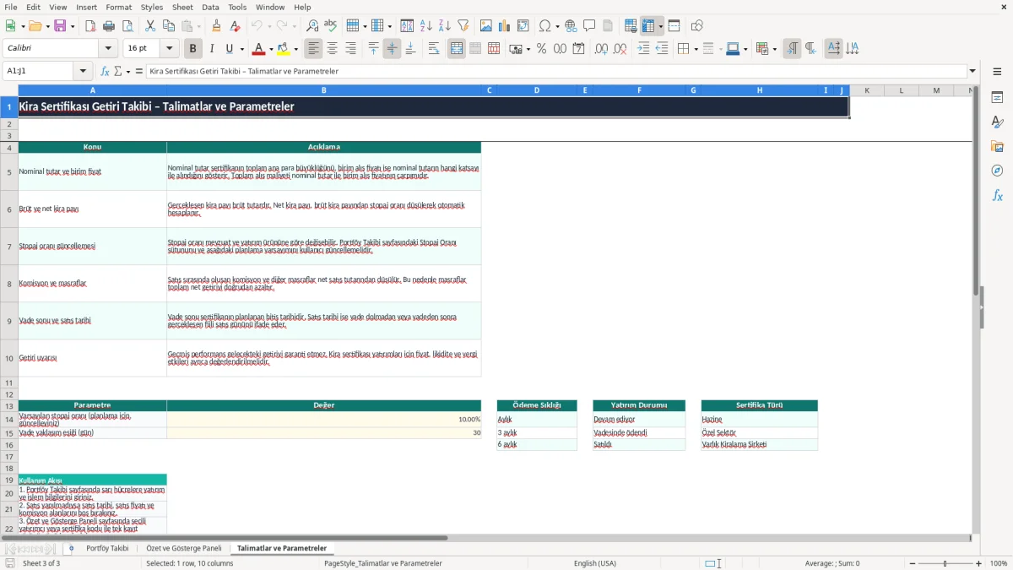1013x570 pixels.
Task: Clear direct formatting
Action: [x=235, y=26]
